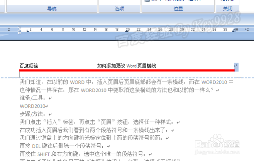This screenshot has width=254, height=161.
Task: Click the line 准备/工具：
Action: pos(36,98)
